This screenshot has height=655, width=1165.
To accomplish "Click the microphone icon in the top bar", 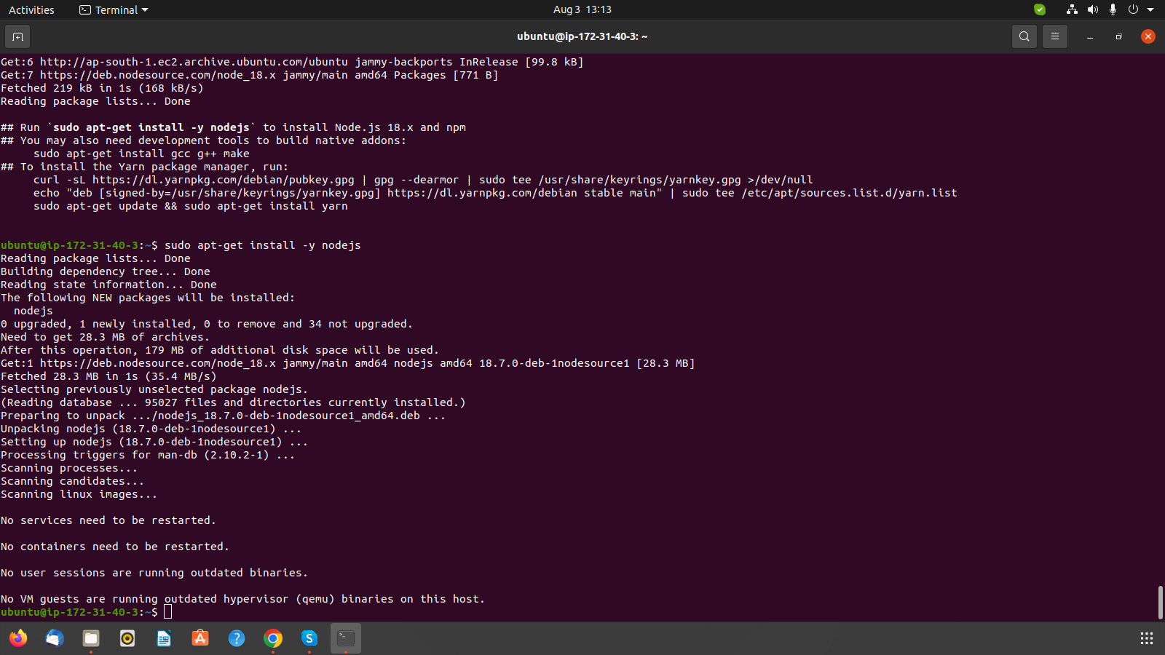I will [1112, 9].
